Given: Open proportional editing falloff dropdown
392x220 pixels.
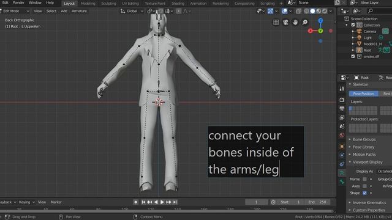Looking at the screenshot, I should (187, 11).
